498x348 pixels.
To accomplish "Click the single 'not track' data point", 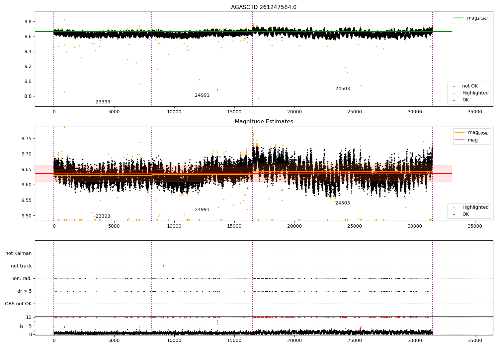I will coord(163,266).
